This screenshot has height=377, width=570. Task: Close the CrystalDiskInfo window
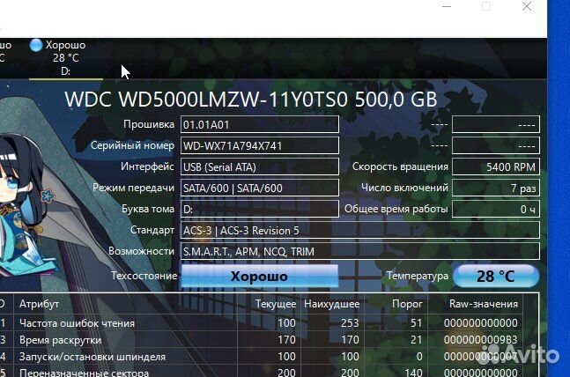coord(527,6)
